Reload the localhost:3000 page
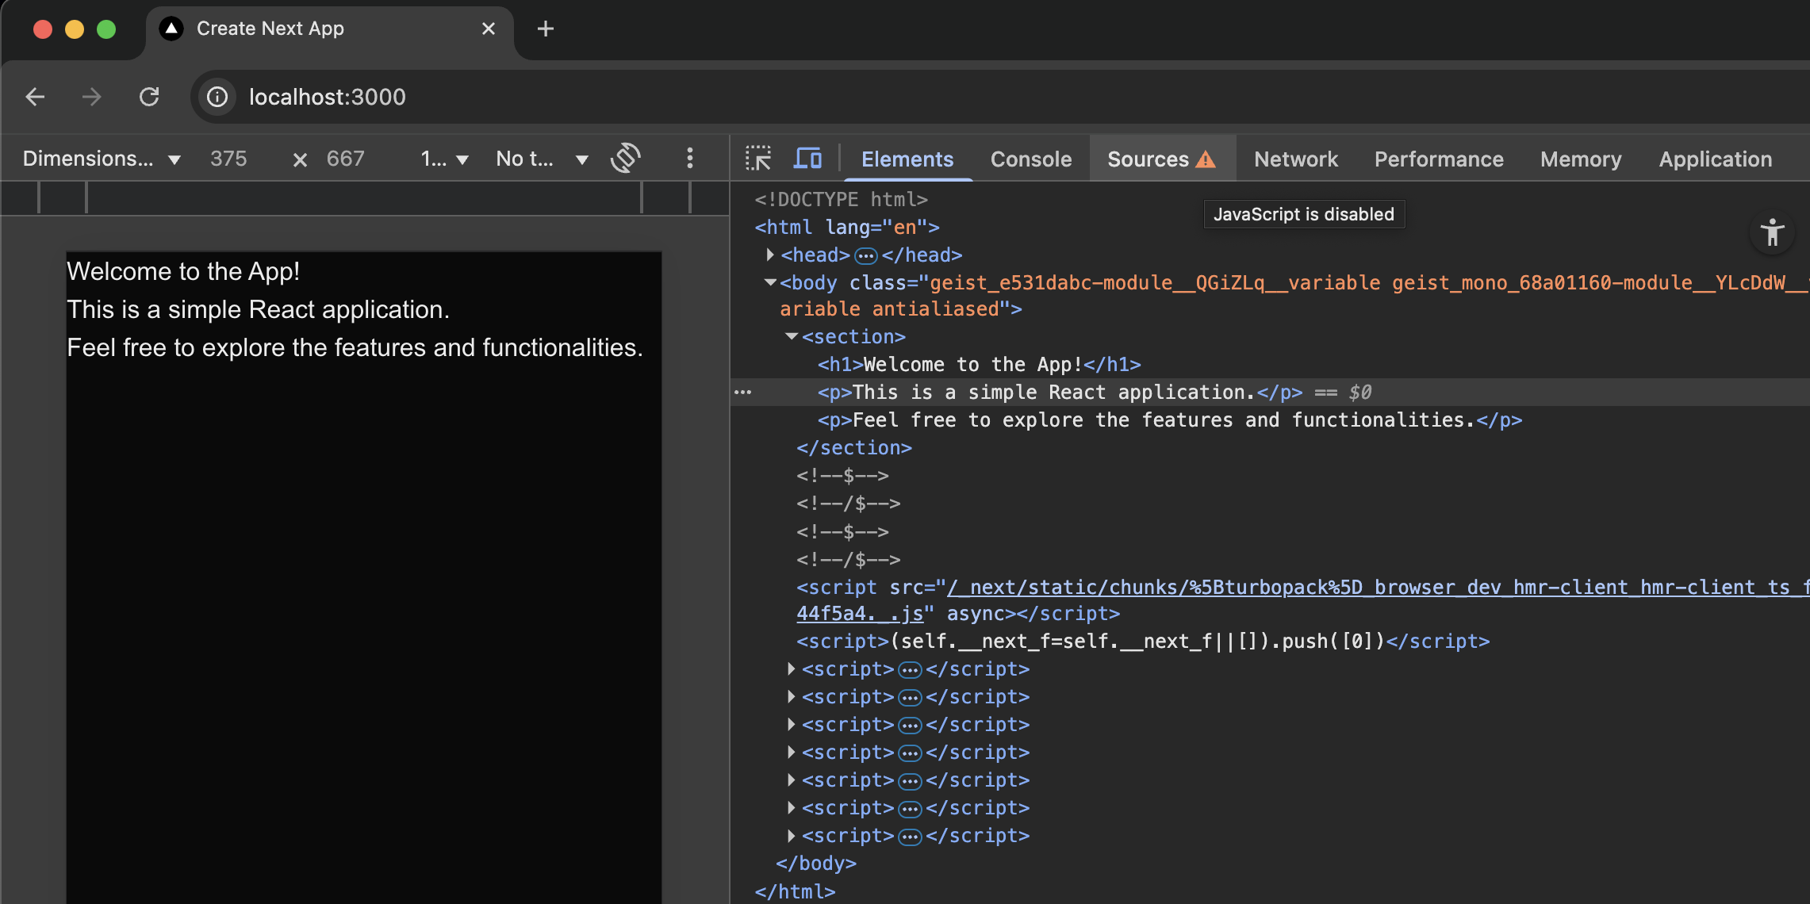The height and width of the screenshot is (904, 1810). point(149,97)
